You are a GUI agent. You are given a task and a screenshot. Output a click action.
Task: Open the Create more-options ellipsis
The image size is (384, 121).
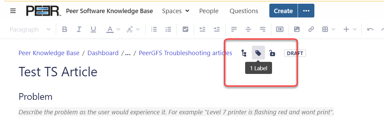tap(306, 11)
